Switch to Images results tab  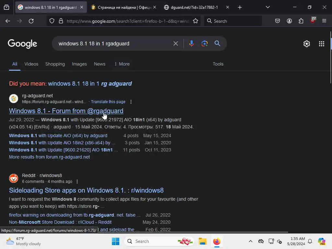click(x=79, y=64)
